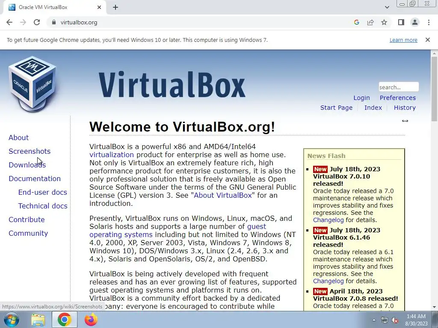The image size is (438, 328).
Task: Bookmark this page with the star icon
Action: point(384,22)
